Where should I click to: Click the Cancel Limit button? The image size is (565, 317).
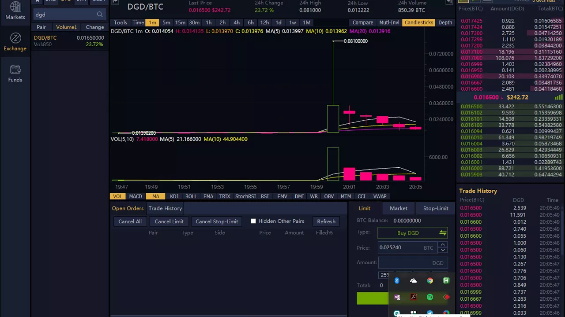click(x=169, y=221)
